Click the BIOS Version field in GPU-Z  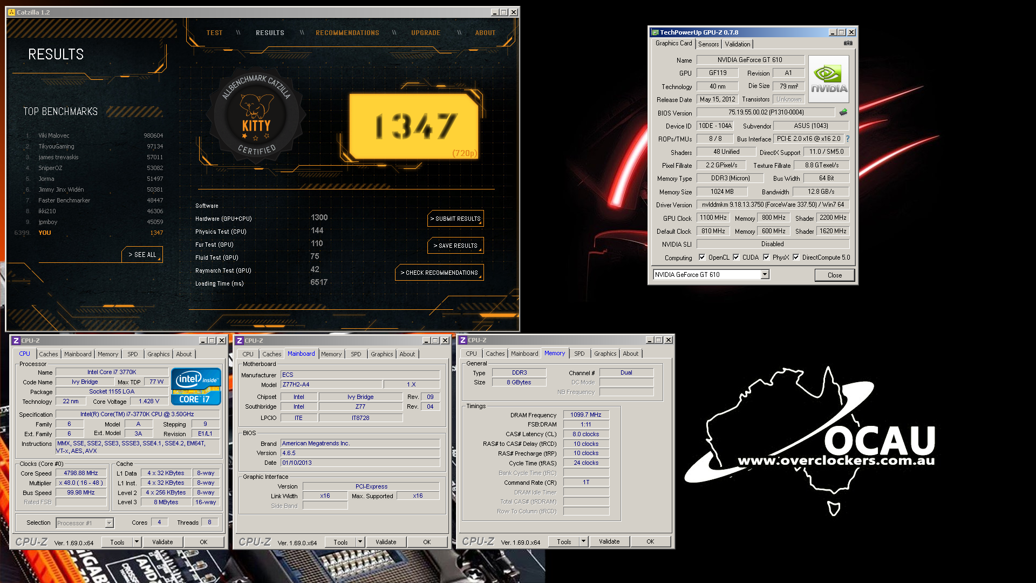(x=766, y=112)
